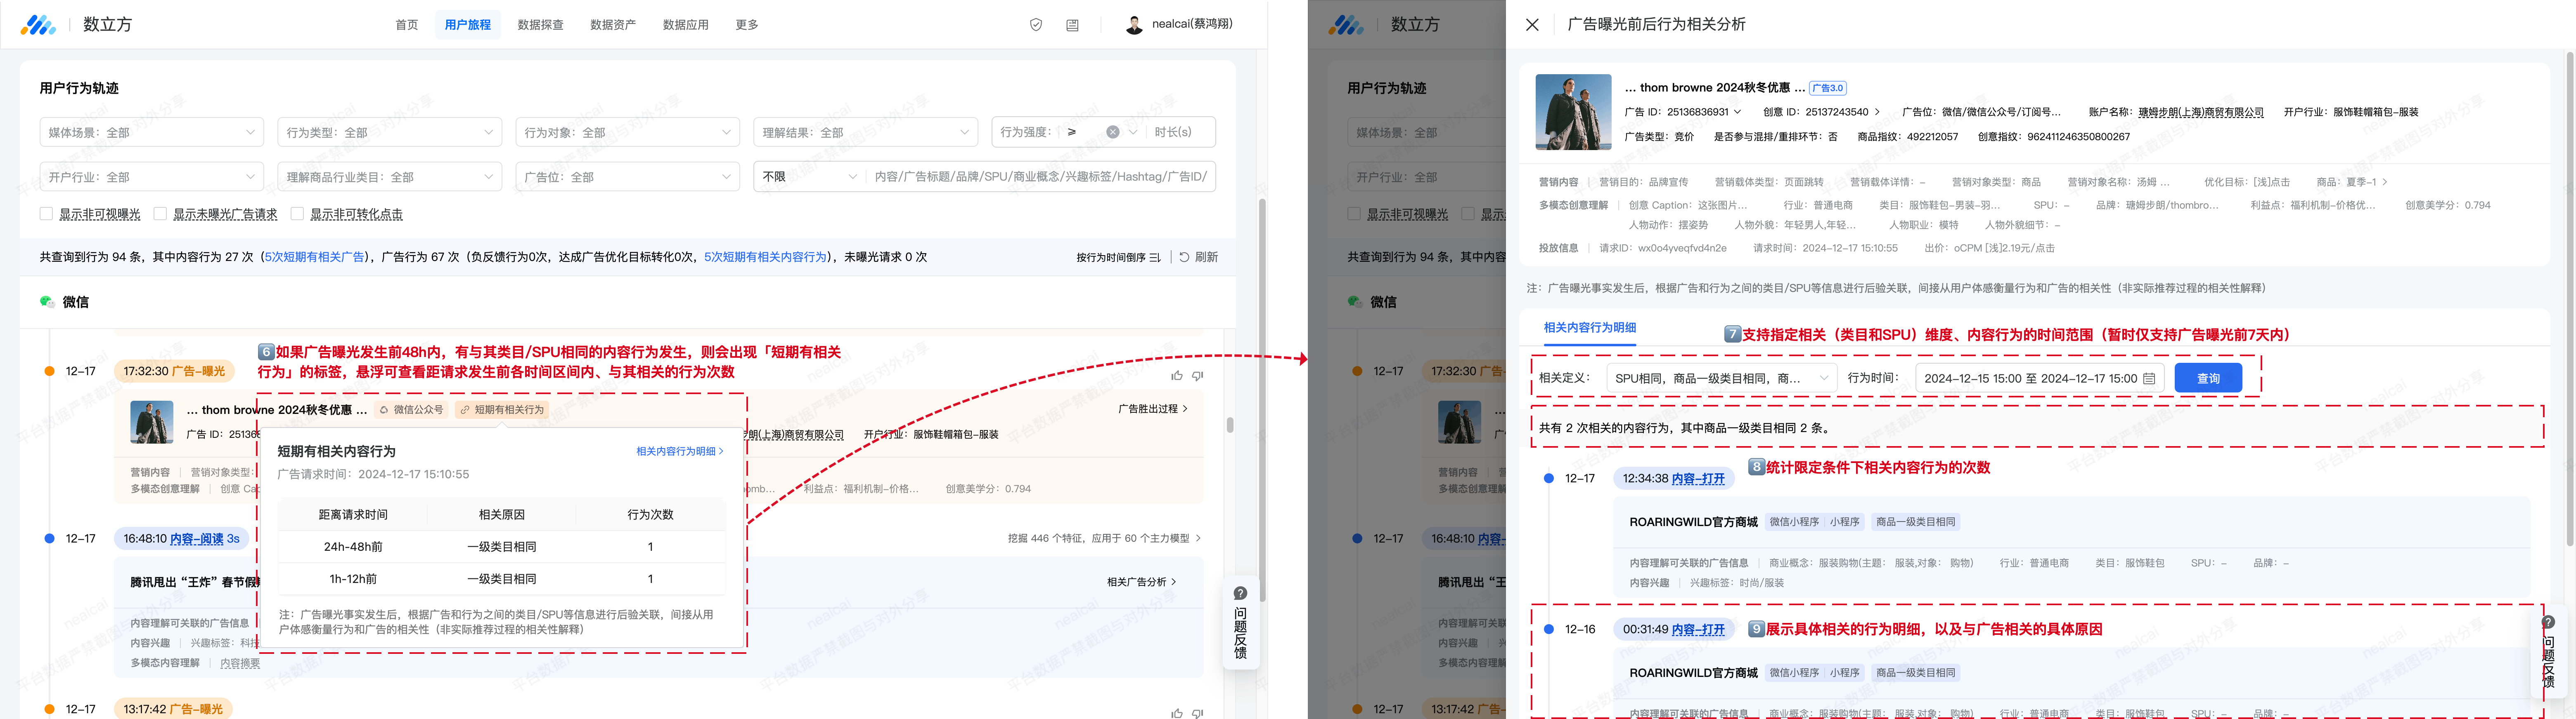
Task: Open the document list icon in header
Action: tap(1072, 25)
